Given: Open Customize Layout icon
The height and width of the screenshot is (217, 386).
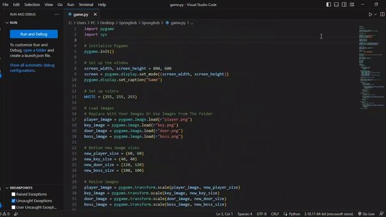Looking at the screenshot, I should (352, 4).
